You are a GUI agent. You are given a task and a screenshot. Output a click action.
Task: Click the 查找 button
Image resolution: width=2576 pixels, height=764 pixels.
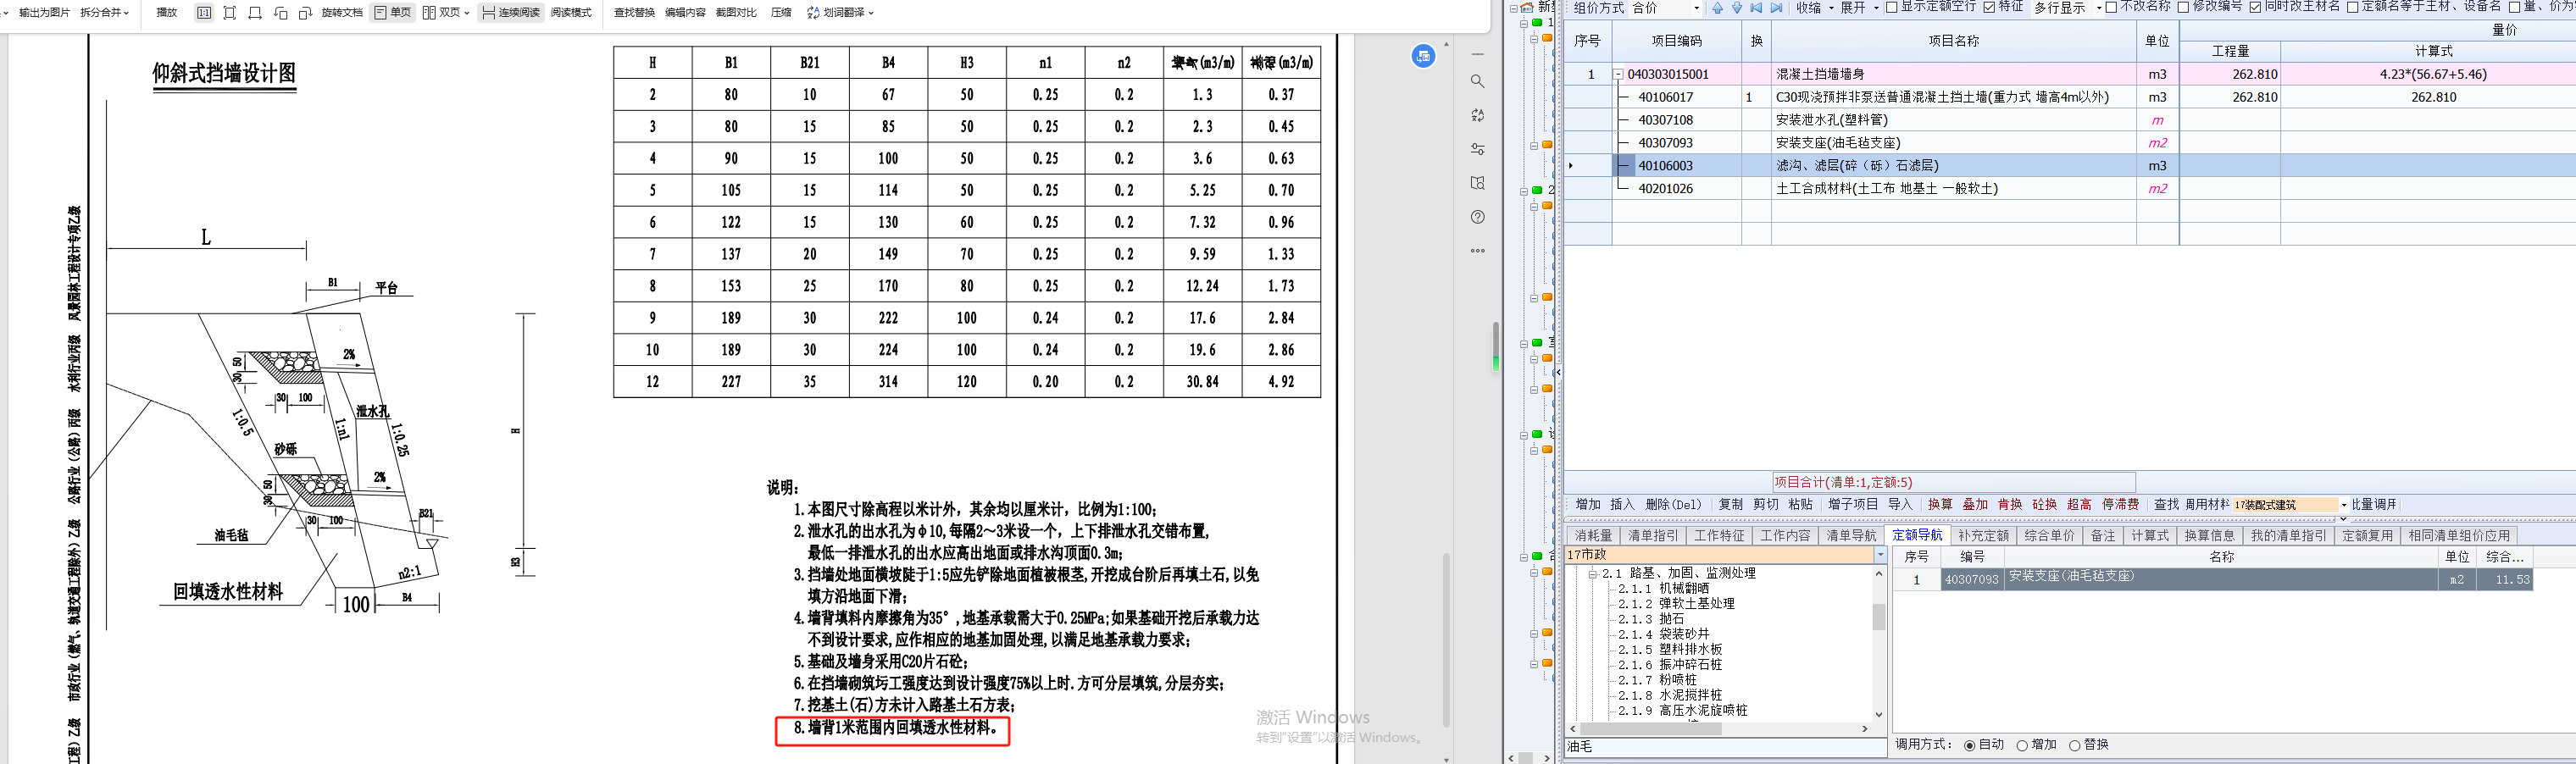[2166, 505]
